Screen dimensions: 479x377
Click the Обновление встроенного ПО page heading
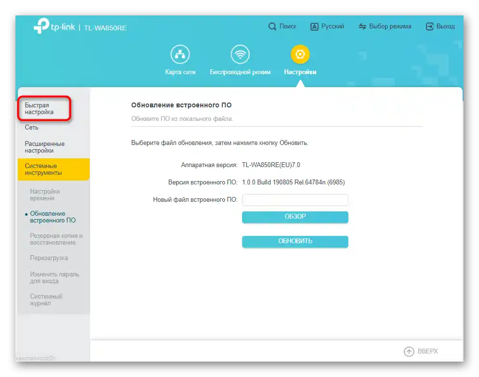click(x=181, y=105)
